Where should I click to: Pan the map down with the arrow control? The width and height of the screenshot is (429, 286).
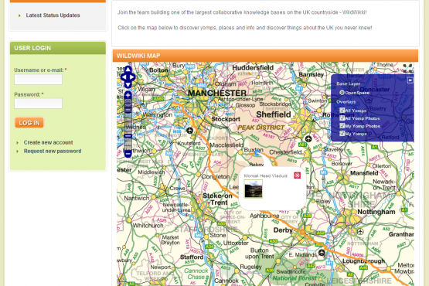click(128, 85)
